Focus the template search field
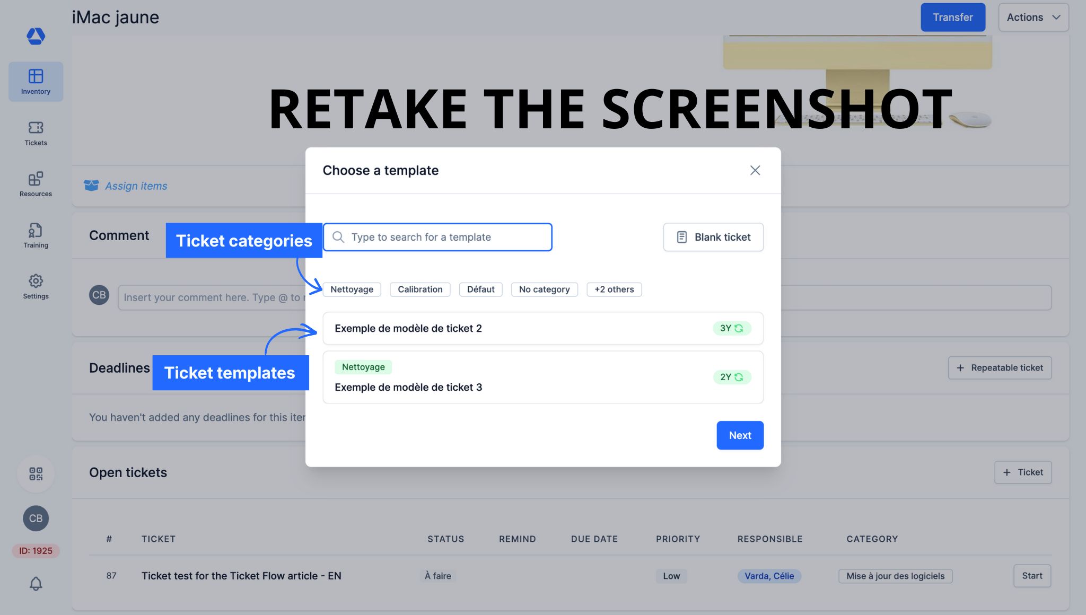 tap(445, 237)
